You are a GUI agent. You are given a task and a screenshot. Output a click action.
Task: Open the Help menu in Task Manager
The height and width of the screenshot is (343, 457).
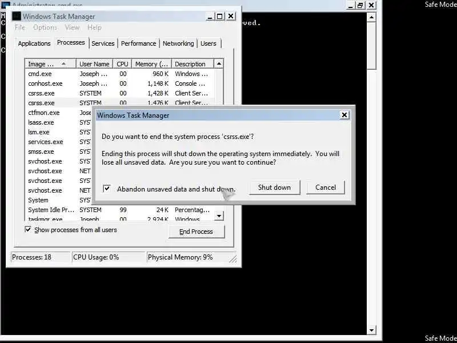pyautogui.click(x=94, y=27)
